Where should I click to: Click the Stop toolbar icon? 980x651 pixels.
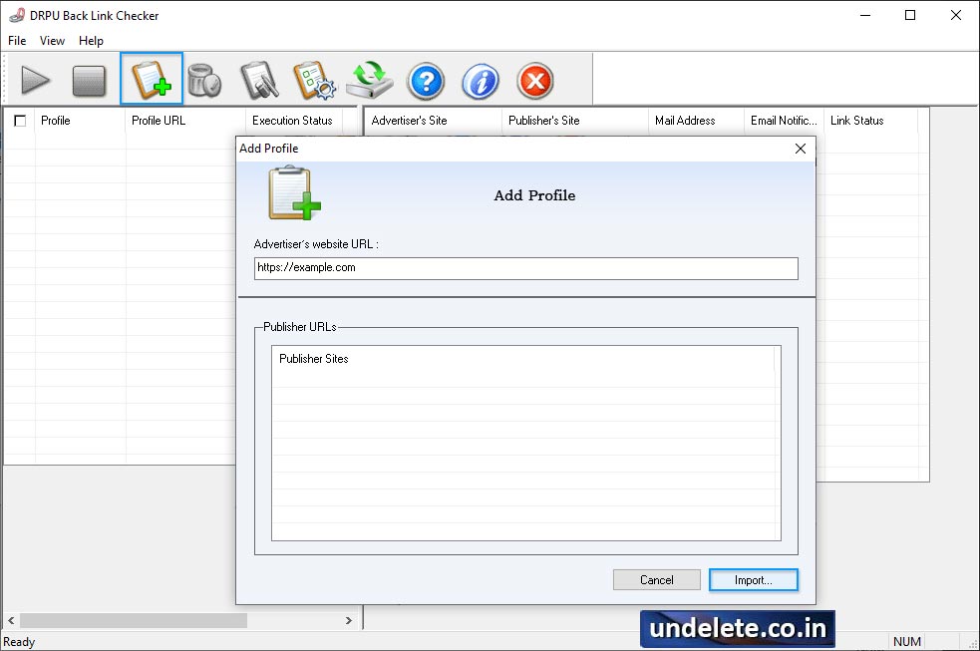[x=91, y=81]
